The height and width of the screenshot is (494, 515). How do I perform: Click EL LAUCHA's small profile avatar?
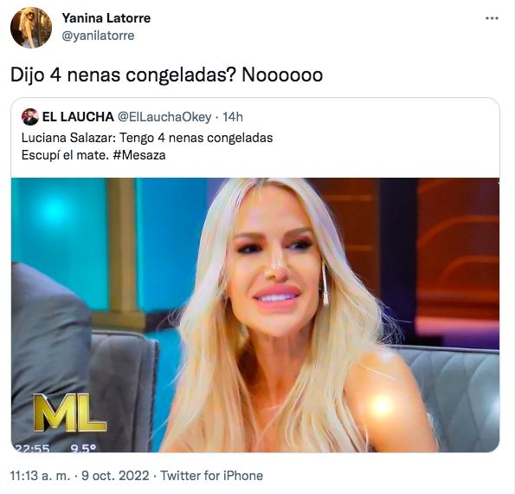click(x=30, y=117)
